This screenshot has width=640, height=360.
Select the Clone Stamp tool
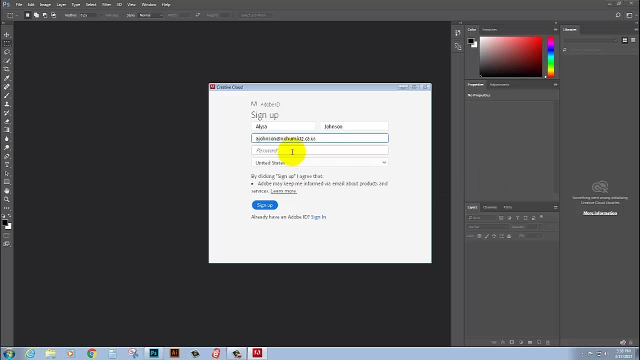[x=7, y=104]
